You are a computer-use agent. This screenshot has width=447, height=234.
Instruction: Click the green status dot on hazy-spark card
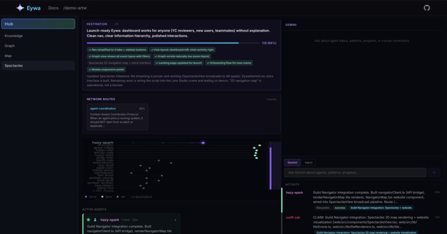point(88,220)
